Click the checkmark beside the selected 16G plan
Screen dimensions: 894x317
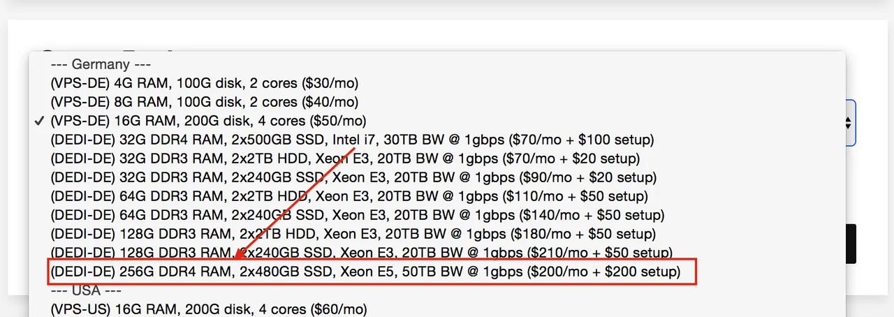(41, 121)
